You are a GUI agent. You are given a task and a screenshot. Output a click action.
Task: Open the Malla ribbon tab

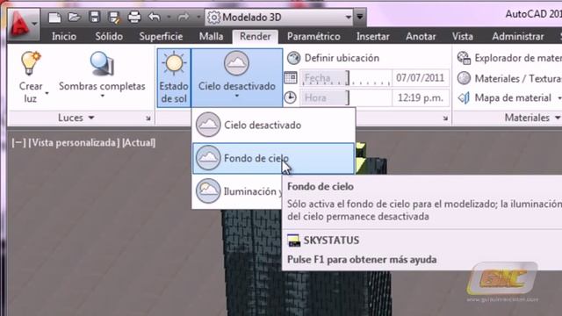tap(211, 36)
